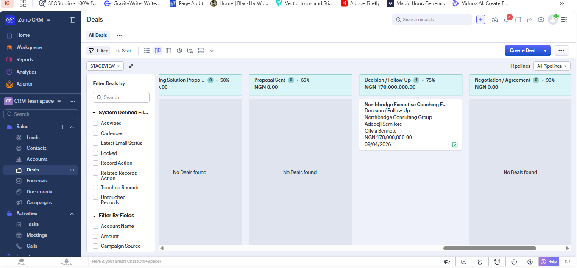Viewport: 577px width, 268px height.
Task: Open Reports from the sidebar
Action: (x=25, y=60)
